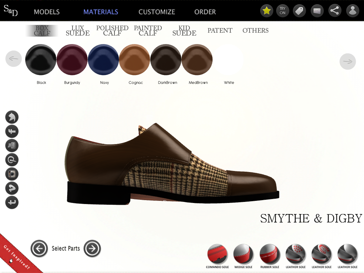This screenshot has height=273, width=364.
Task: Pick the Burgundy leather swatch
Action: point(72,60)
